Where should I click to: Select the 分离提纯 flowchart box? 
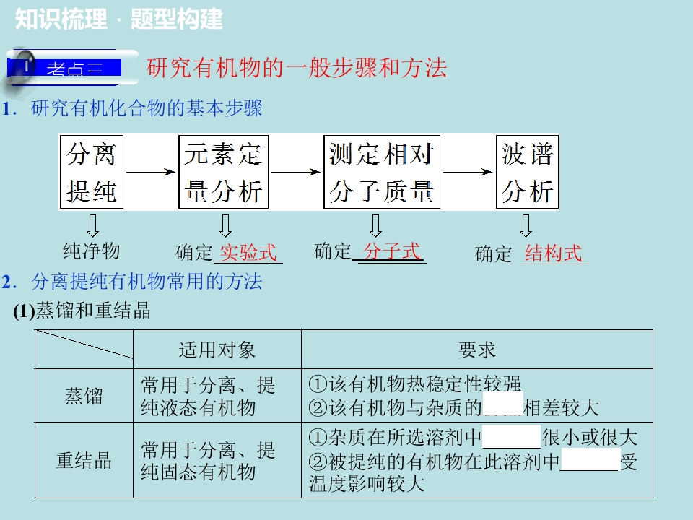coord(91,172)
